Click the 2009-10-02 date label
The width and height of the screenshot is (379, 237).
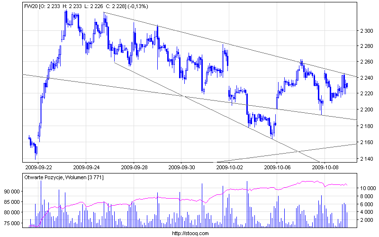[229, 167]
